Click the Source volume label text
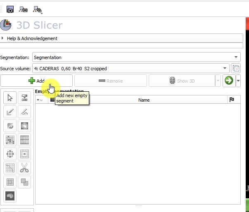This screenshot has height=212, width=249. [x=15, y=69]
